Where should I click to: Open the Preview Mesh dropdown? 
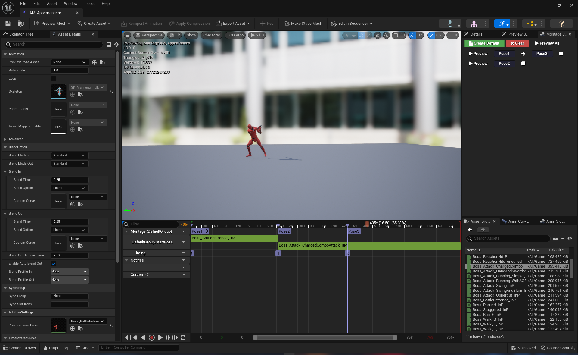point(52,24)
